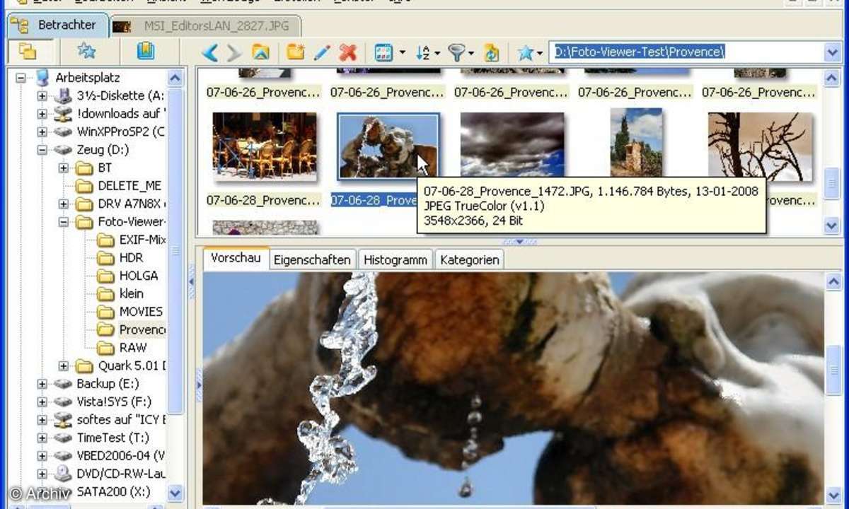Expand the Backup (E:) drive node
The image size is (849, 509).
tap(42, 384)
